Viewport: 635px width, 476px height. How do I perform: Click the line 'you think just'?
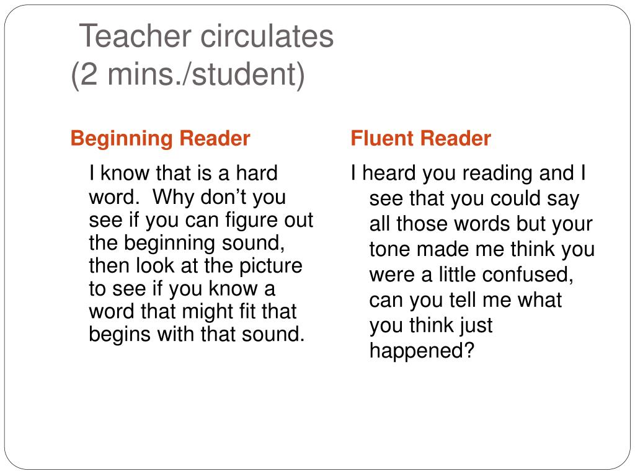click(431, 325)
